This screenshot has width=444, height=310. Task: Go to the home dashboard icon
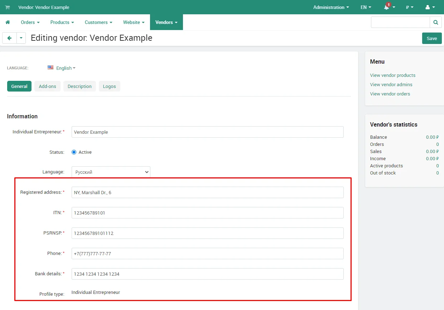tap(8, 22)
